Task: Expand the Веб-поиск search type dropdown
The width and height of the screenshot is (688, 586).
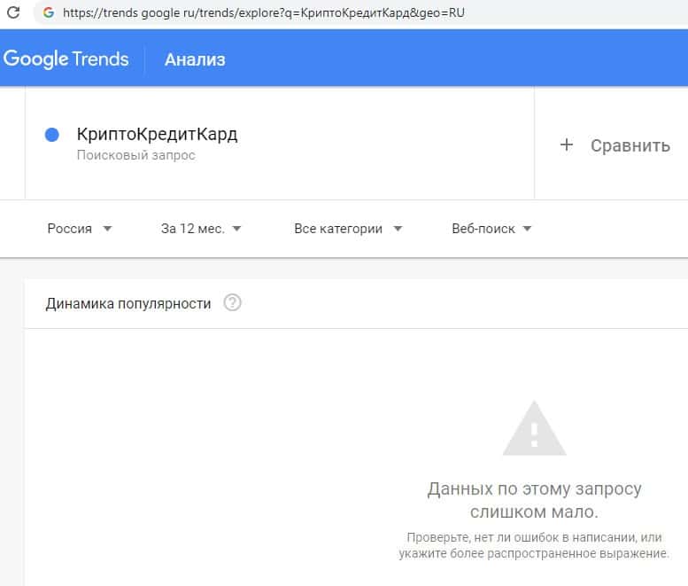Action: [491, 228]
